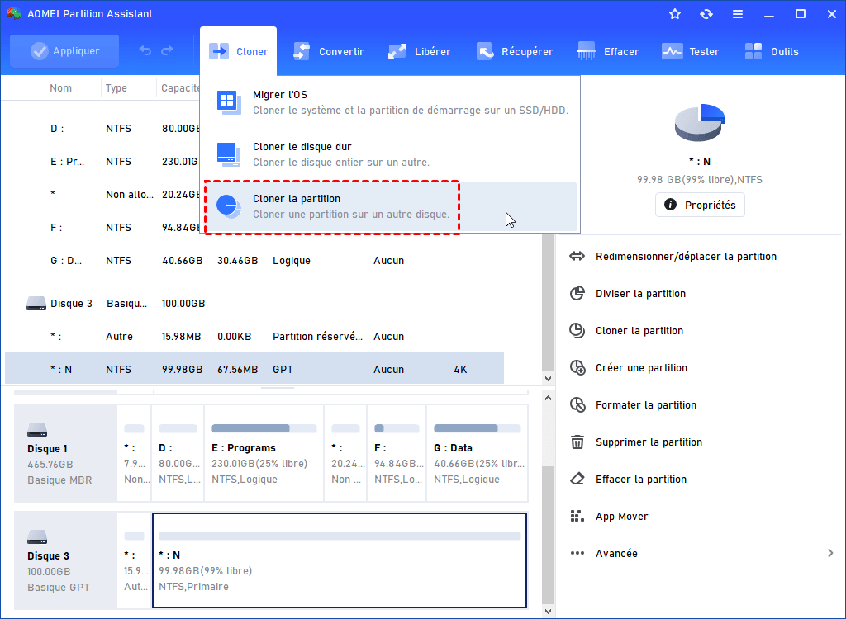Open the Récupérer menu
Viewport: 846px width, 619px height.
[514, 51]
